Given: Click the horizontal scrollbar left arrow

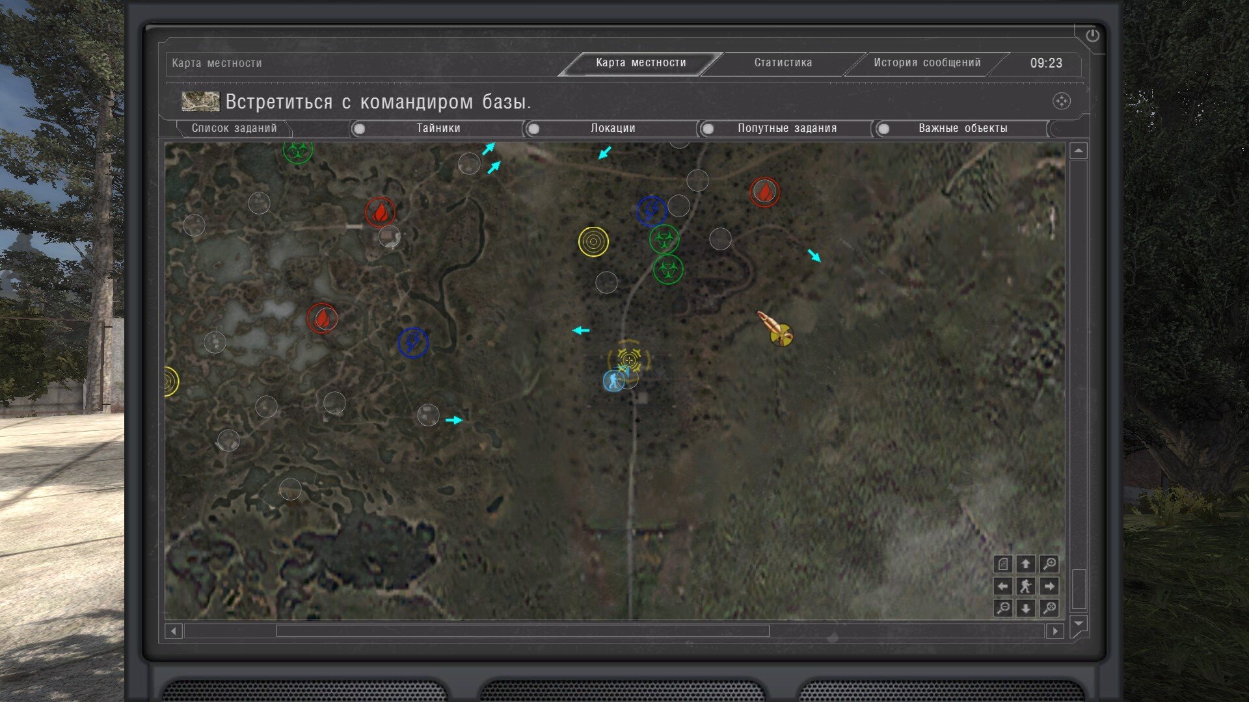Looking at the screenshot, I should [173, 631].
